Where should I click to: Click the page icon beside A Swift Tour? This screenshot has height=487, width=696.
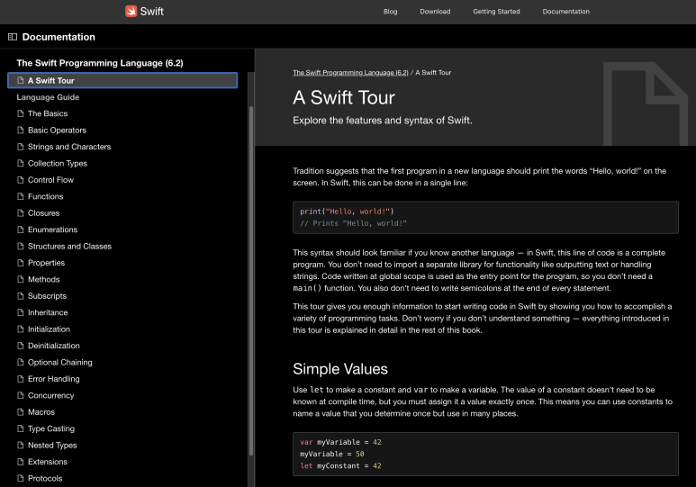tap(20, 80)
